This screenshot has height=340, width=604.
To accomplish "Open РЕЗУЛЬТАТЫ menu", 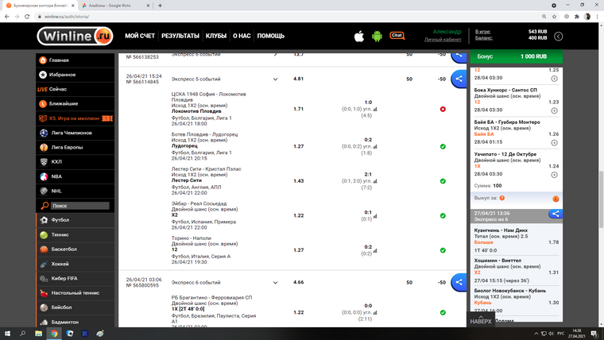I will click(x=180, y=36).
